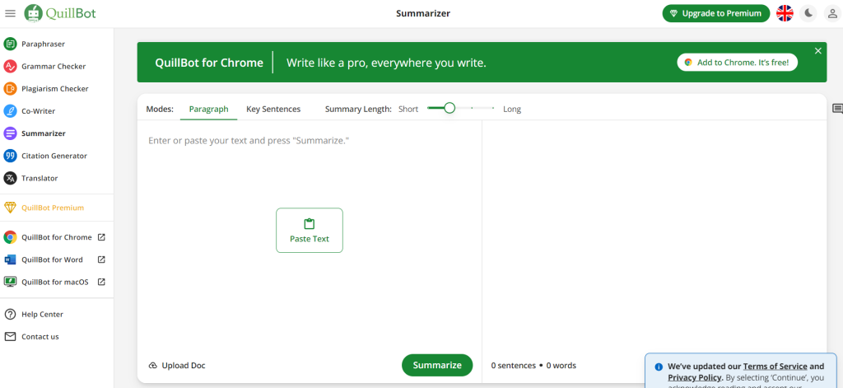
Task: Click the 'Summarizer' page title
Action: point(423,13)
